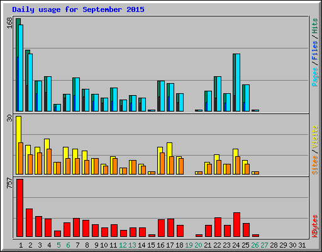The image size is (322, 252).
Task: Click day label '28' on the x-axis
Action: point(274,245)
